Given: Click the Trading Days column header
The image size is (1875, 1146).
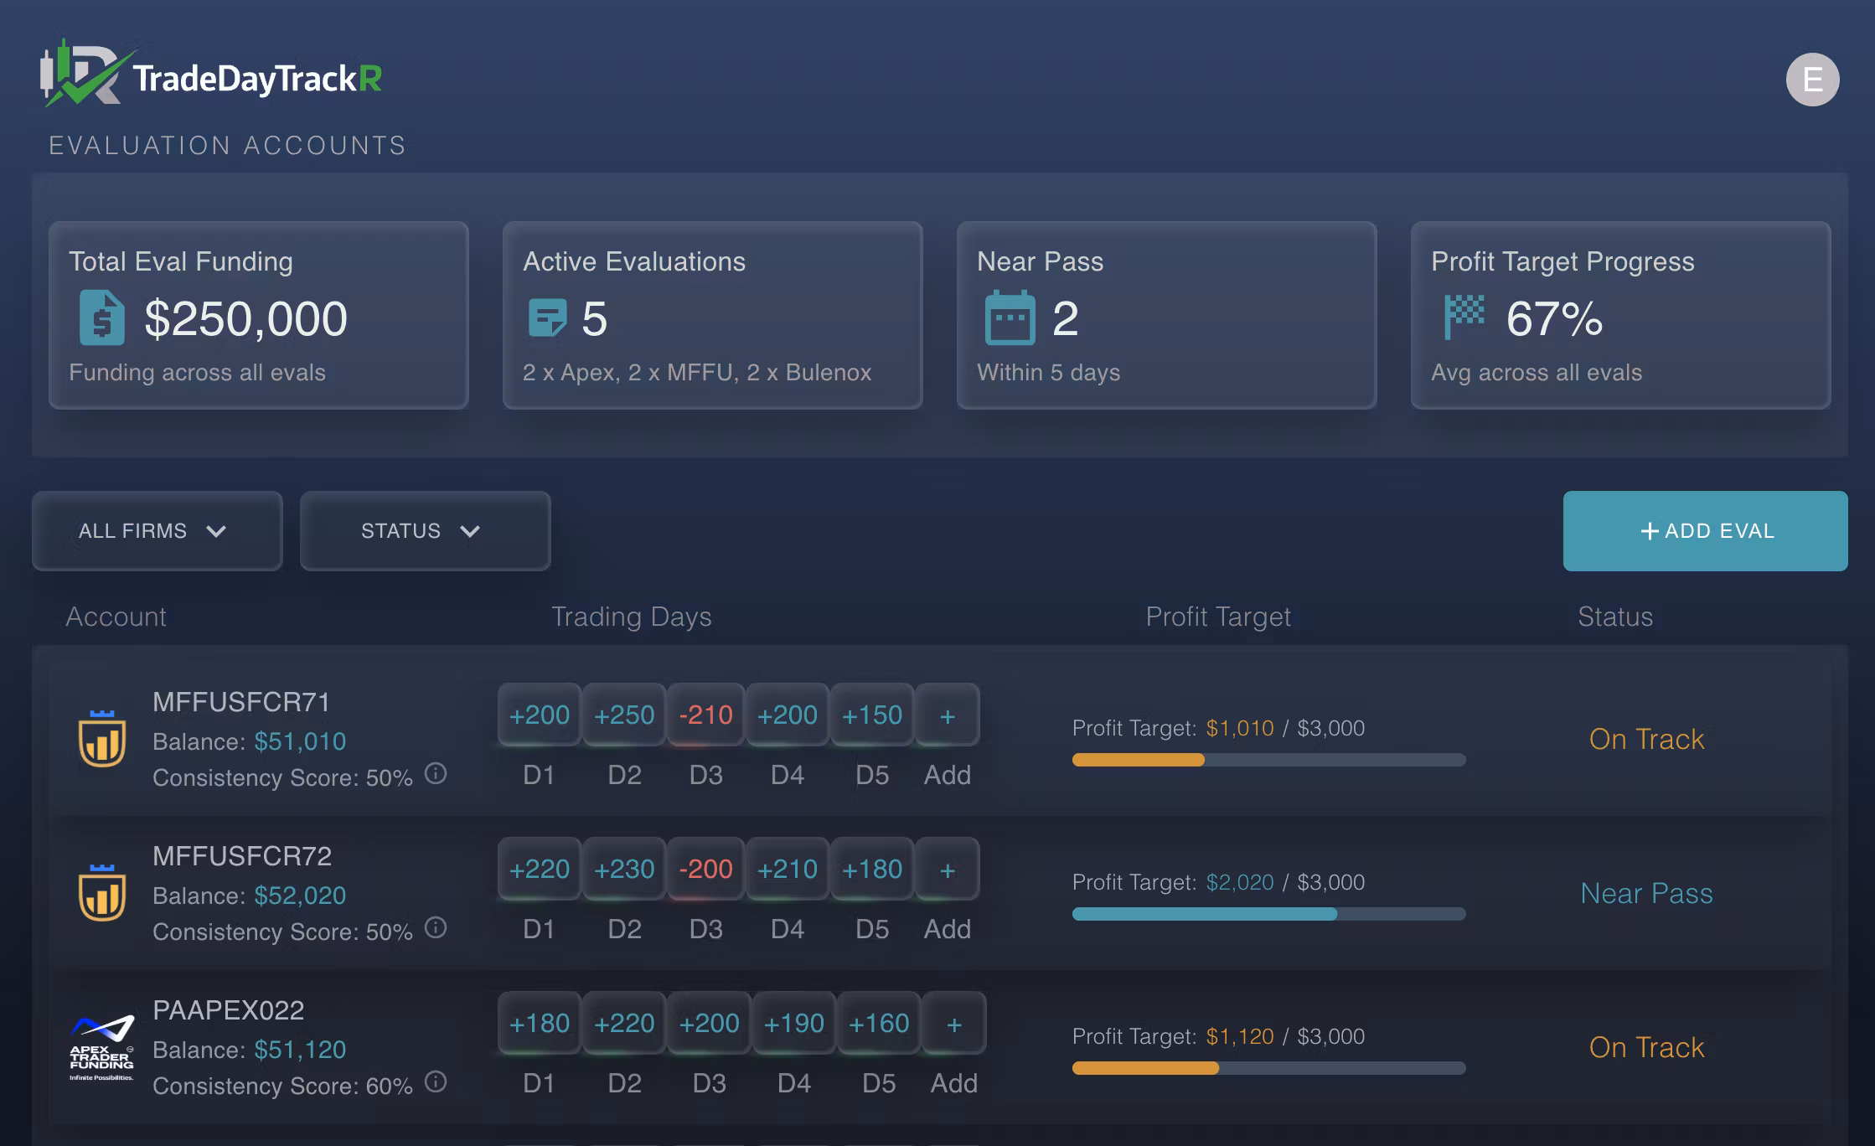Looking at the screenshot, I should tap(631, 617).
